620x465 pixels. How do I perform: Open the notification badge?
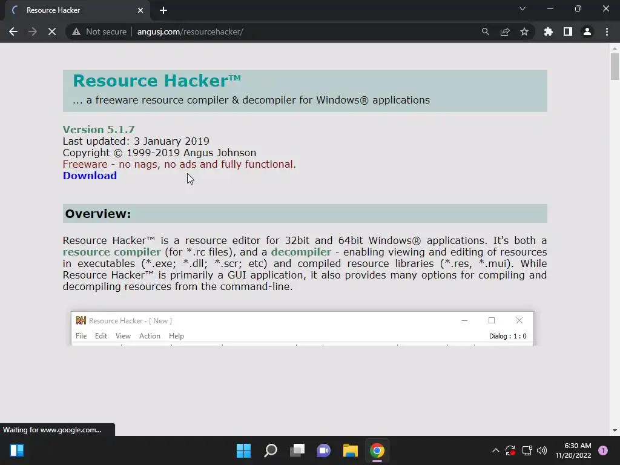coord(603,450)
